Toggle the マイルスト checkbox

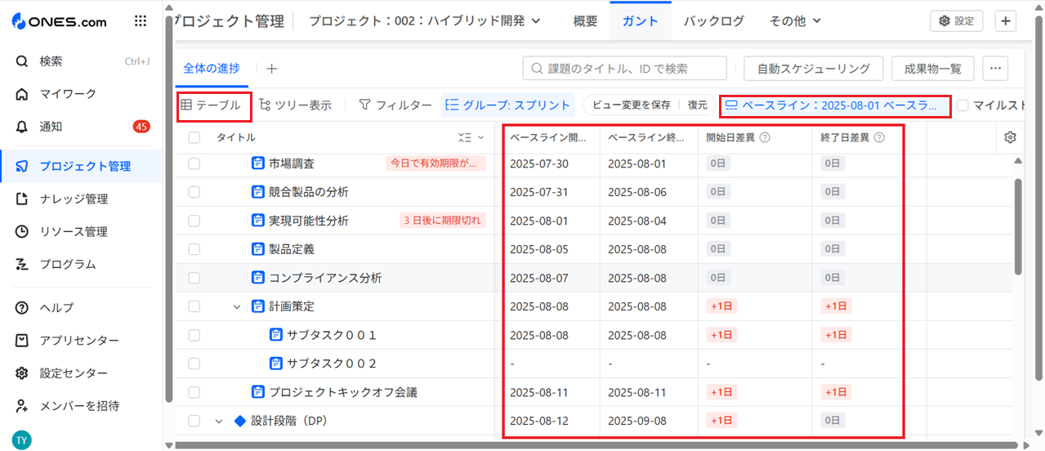[962, 105]
